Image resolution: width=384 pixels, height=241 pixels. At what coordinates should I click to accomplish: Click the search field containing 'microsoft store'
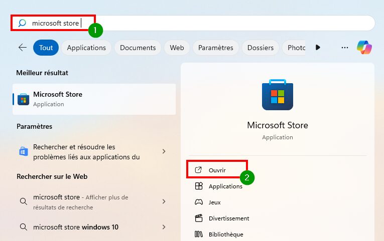(x=193, y=23)
